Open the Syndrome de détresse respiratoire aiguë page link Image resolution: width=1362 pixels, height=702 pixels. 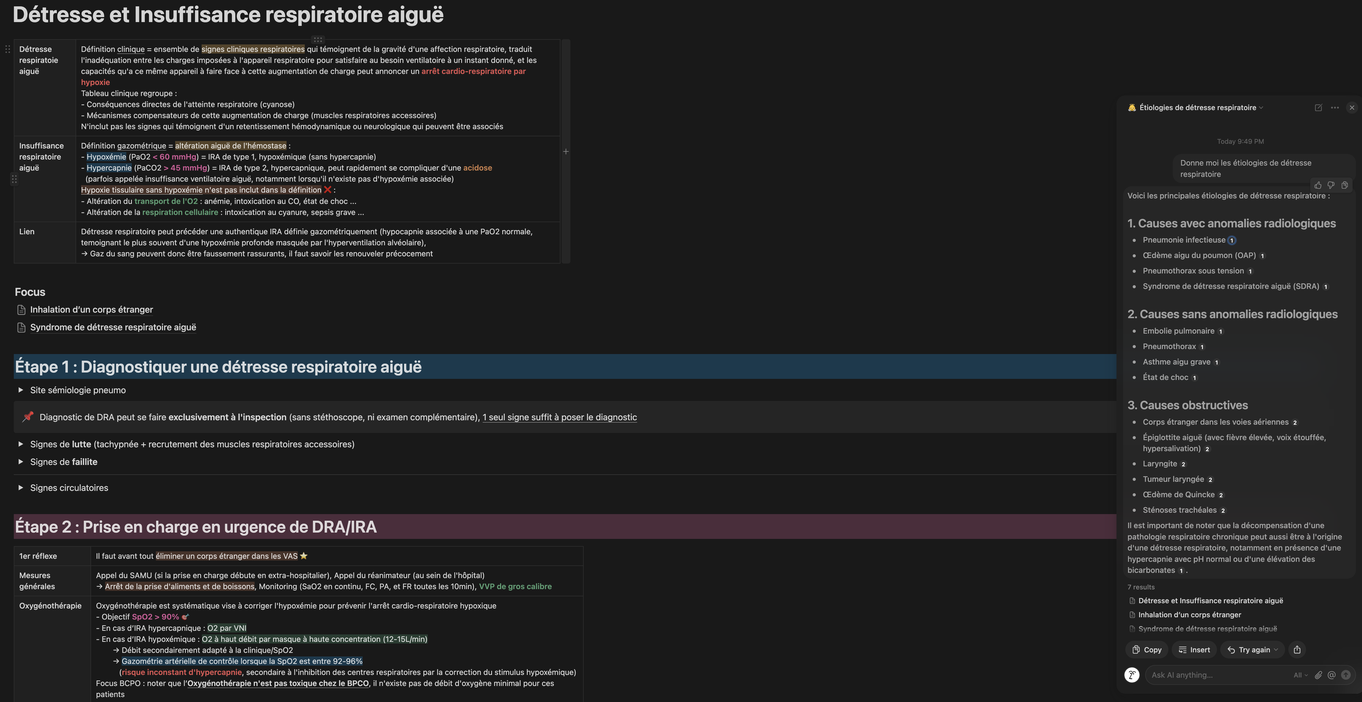tap(113, 328)
